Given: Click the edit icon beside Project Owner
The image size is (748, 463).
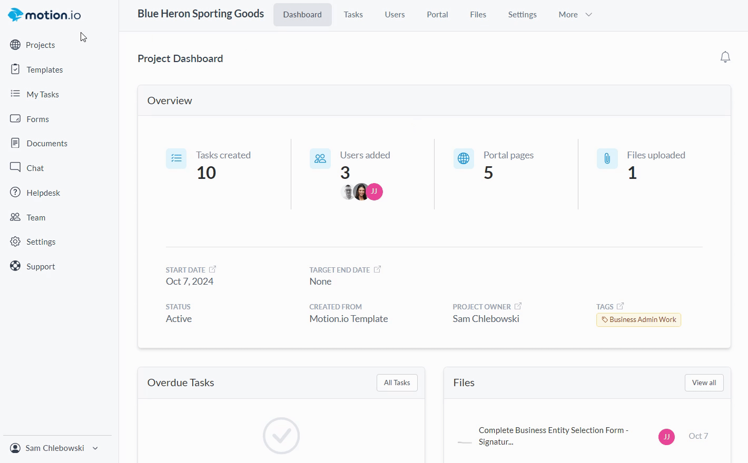Looking at the screenshot, I should [518, 306].
